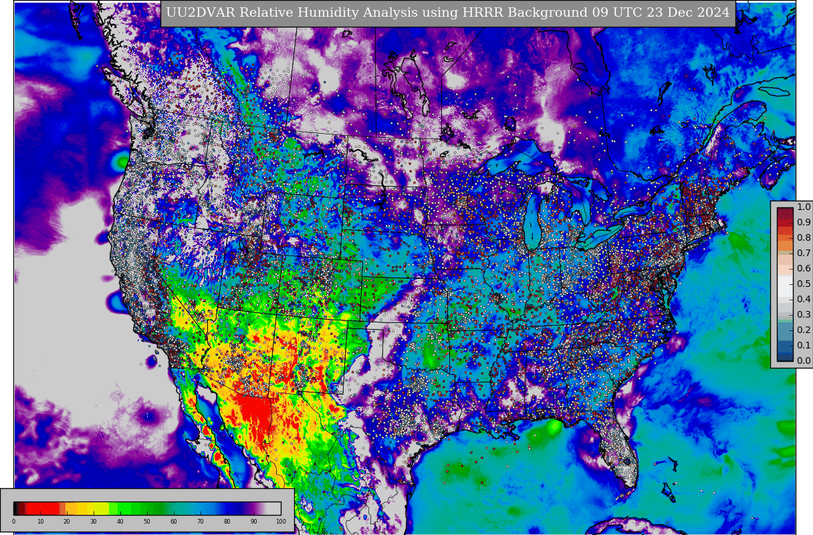813x535 pixels.
Task: Click the 30 tick label on humidity scale
Action: tap(94, 522)
